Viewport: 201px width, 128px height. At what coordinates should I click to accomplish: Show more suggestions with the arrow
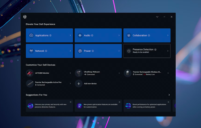tap(169, 95)
